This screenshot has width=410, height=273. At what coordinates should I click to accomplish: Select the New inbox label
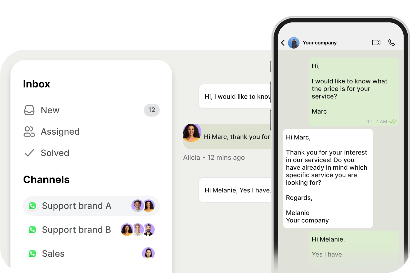[x=50, y=110]
